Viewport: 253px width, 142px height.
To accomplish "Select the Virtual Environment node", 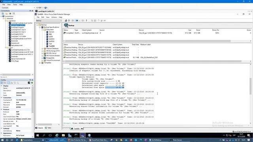I will (x=53, y=60).
